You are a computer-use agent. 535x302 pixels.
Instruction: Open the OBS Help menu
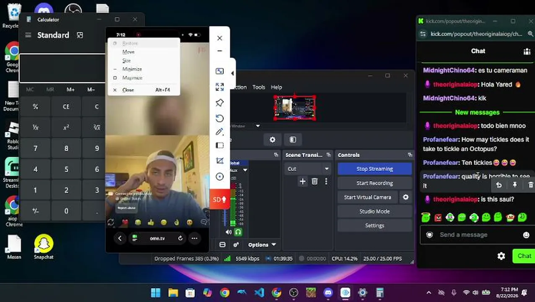[277, 87]
